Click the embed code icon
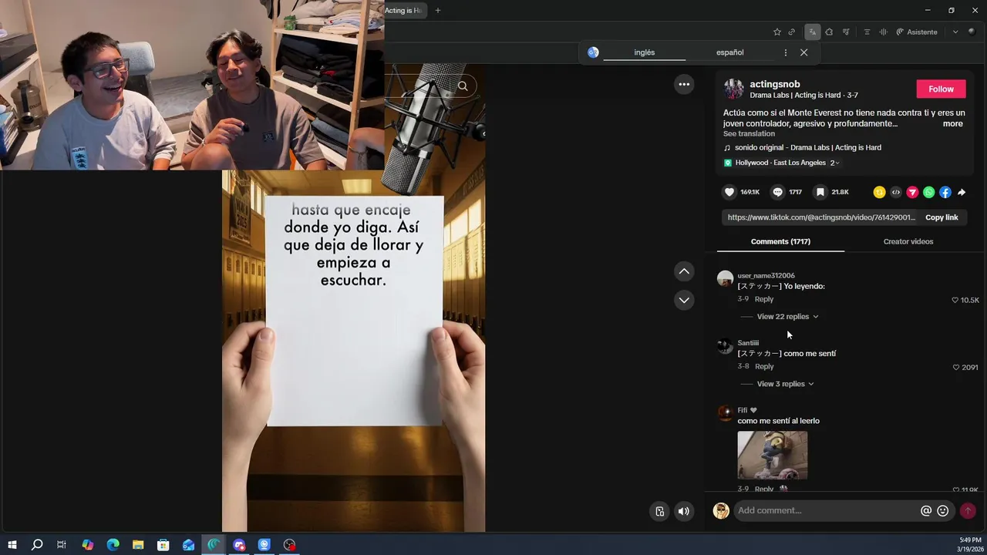 point(896,192)
